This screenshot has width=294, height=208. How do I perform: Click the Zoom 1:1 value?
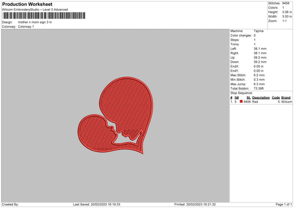(284, 21)
